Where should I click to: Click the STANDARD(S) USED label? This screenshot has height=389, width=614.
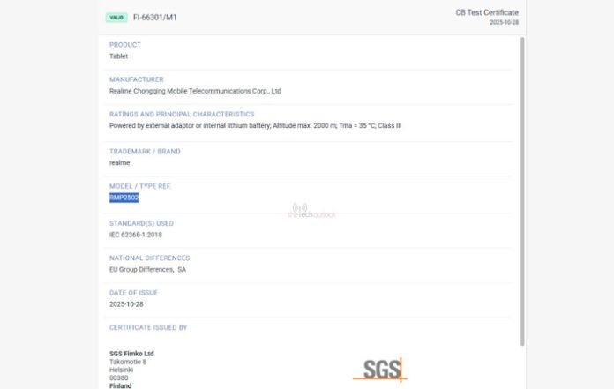tap(141, 223)
